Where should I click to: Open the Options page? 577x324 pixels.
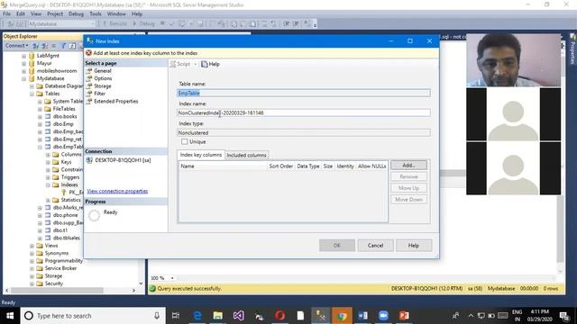pyautogui.click(x=103, y=78)
